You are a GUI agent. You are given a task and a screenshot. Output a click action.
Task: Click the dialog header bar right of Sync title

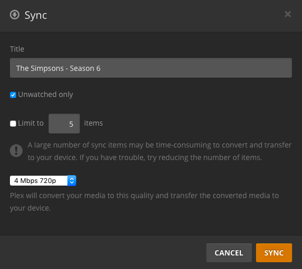166,15
